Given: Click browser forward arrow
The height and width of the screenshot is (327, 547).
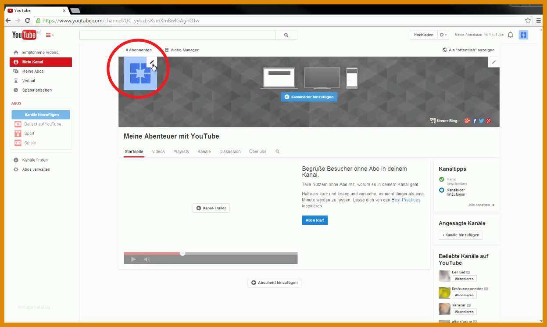Looking at the screenshot, I should [x=18, y=20].
